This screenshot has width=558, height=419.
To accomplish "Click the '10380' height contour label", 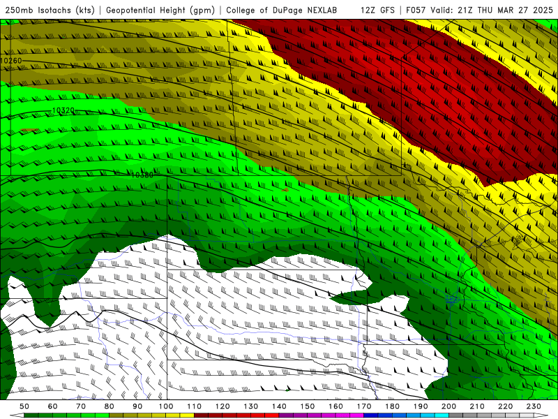I will coord(142,175).
